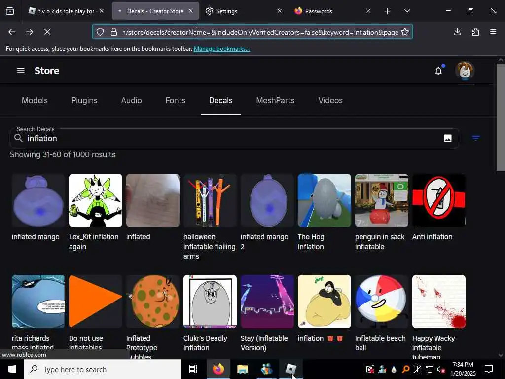Open Clukr's Deadly Inflation title

tap(205, 343)
